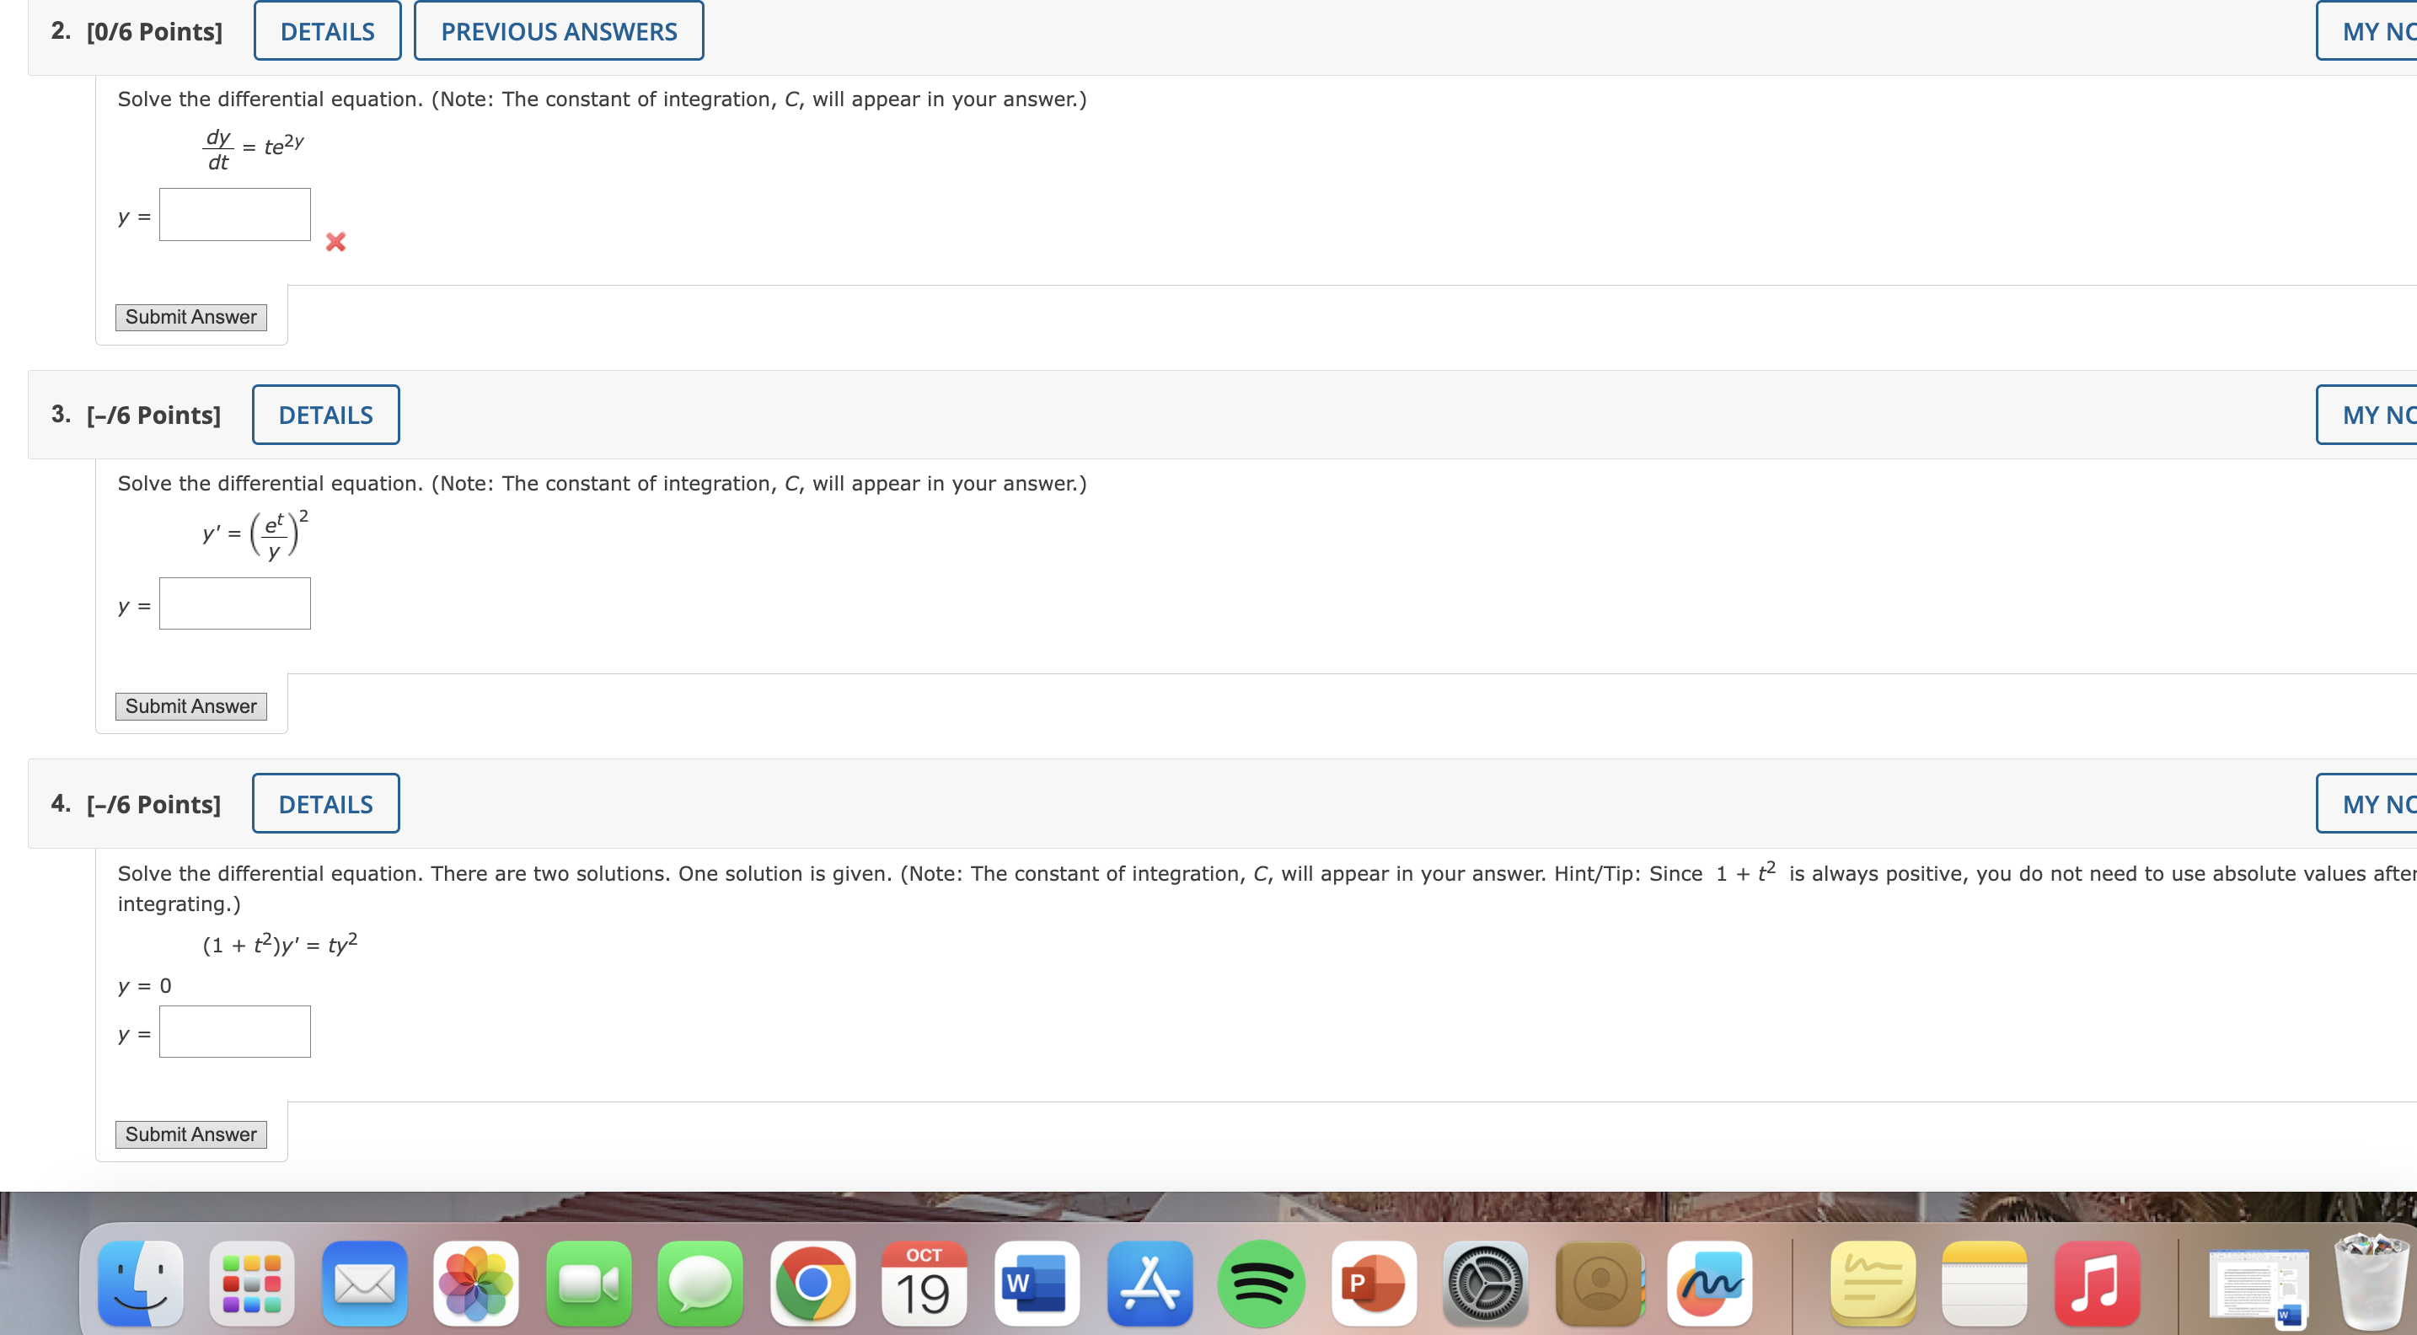2417x1335 pixels.
Task: Open the Music app
Action: (x=2097, y=1283)
